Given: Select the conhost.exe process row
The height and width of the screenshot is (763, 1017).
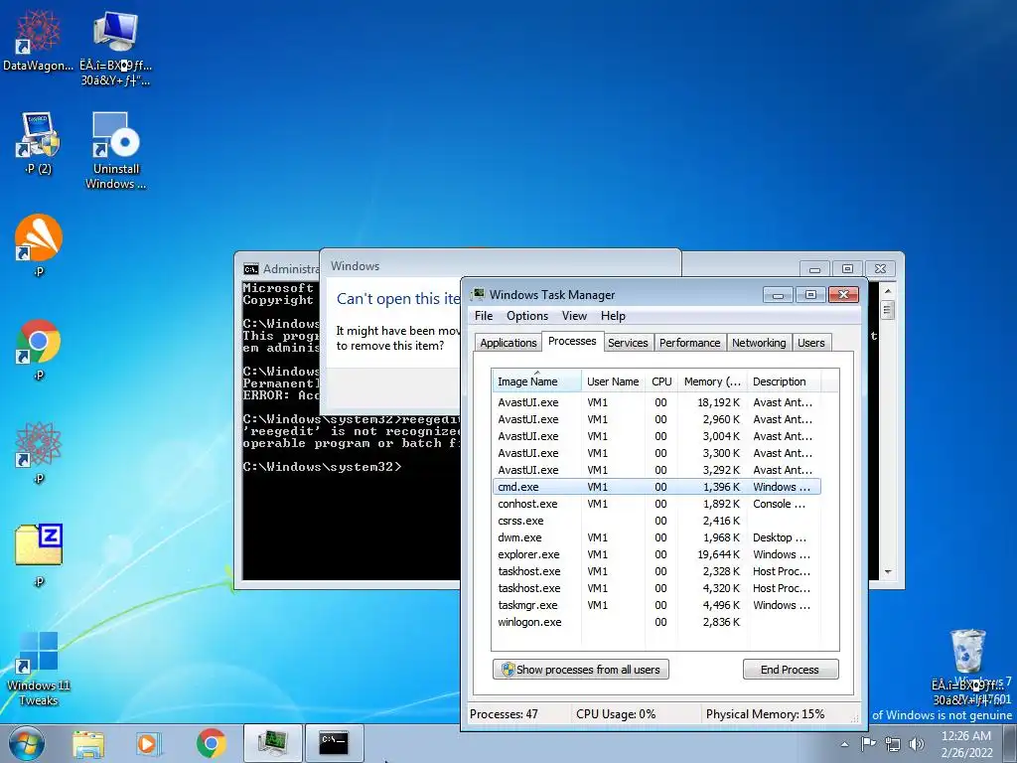Looking at the screenshot, I should (656, 504).
